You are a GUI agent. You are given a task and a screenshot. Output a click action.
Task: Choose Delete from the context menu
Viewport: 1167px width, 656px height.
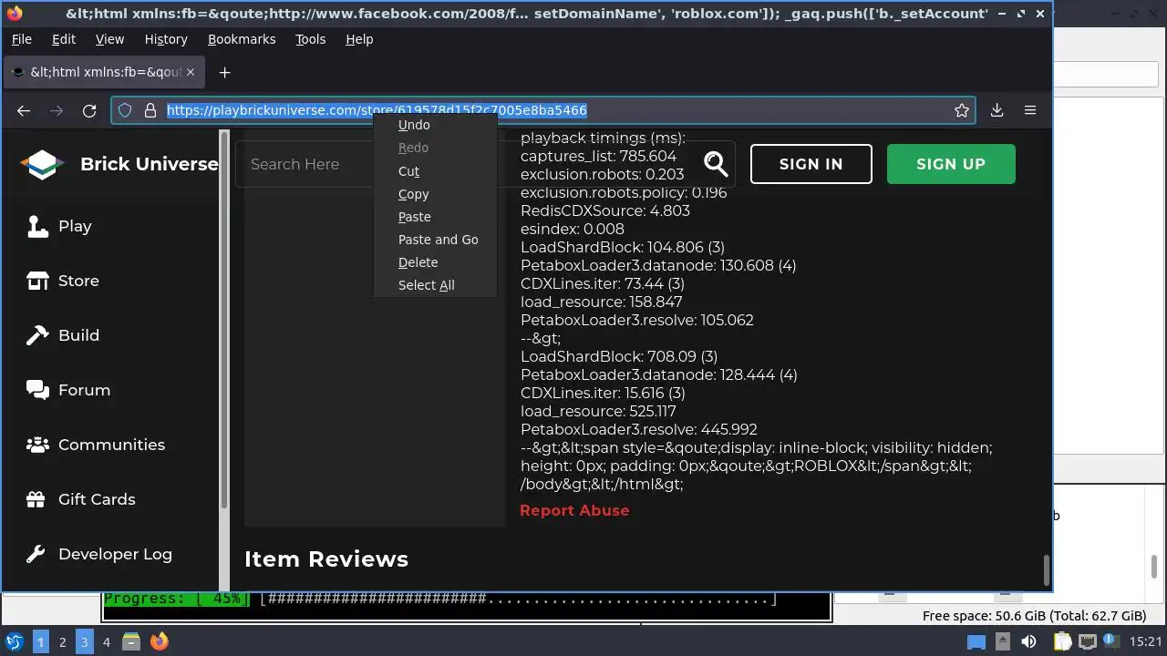[x=435, y=262]
